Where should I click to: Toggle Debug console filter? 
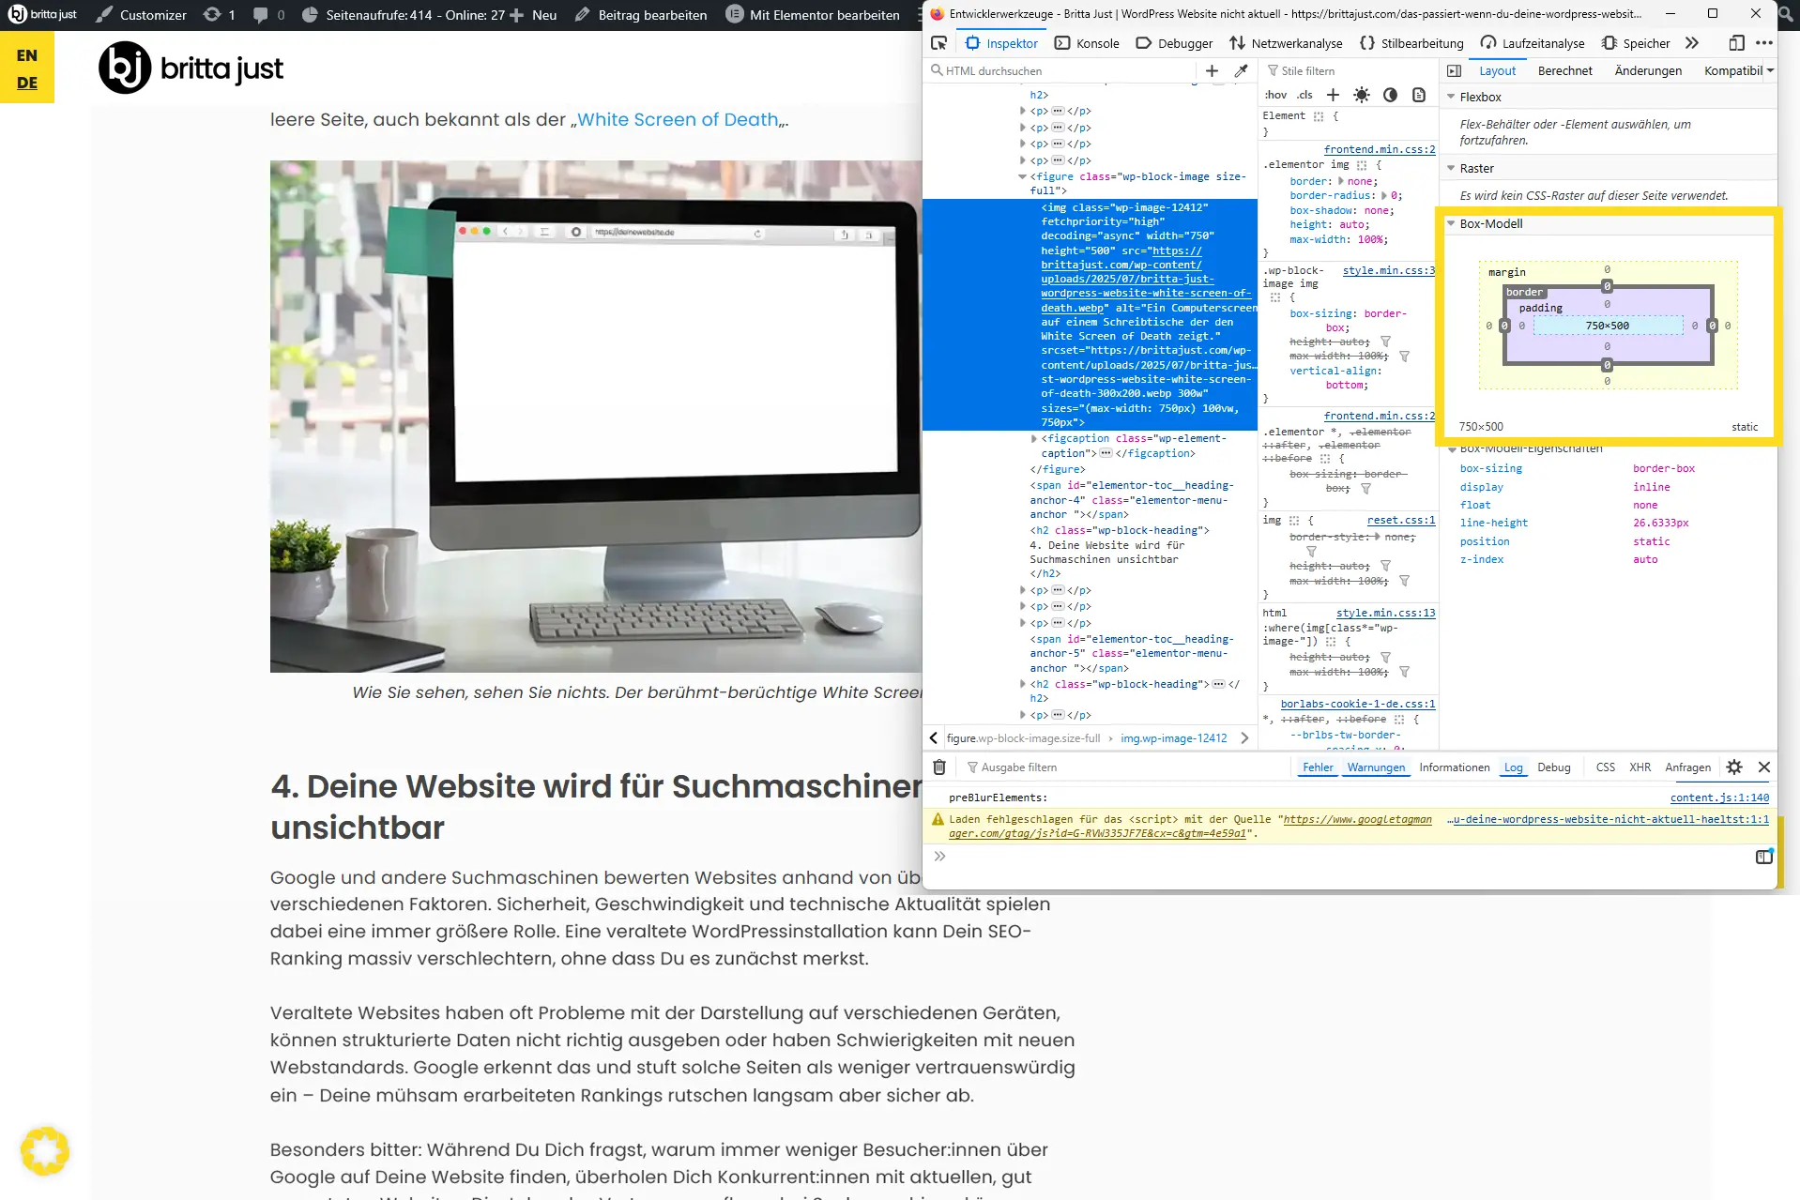1554,767
